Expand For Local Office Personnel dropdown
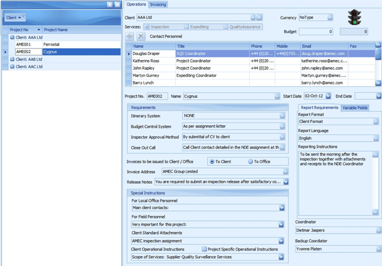 [x=282, y=208]
